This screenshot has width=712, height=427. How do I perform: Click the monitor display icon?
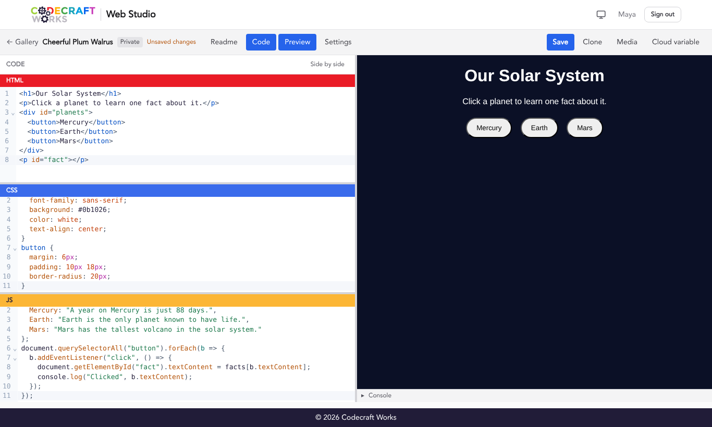tap(601, 15)
